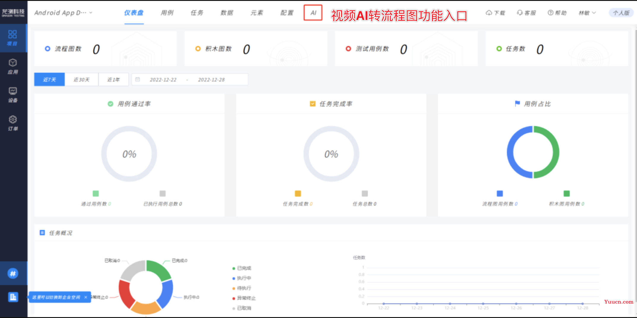Image resolution: width=637 pixels, height=318 pixels.
Task: Click the 用例占比 blue-green donut chart
Action: pyautogui.click(x=533, y=152)
